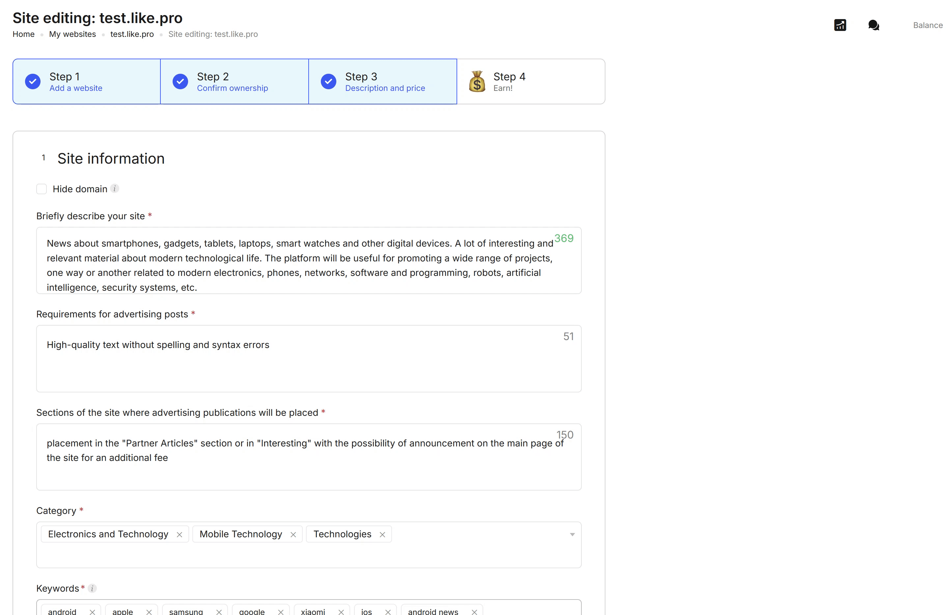The image size is (948, 615).
Task: Open the statistics chart icon
Action: [x=840, y=25]
